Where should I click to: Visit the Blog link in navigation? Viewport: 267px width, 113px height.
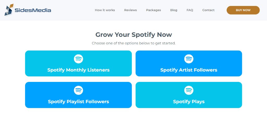point(174,10)
